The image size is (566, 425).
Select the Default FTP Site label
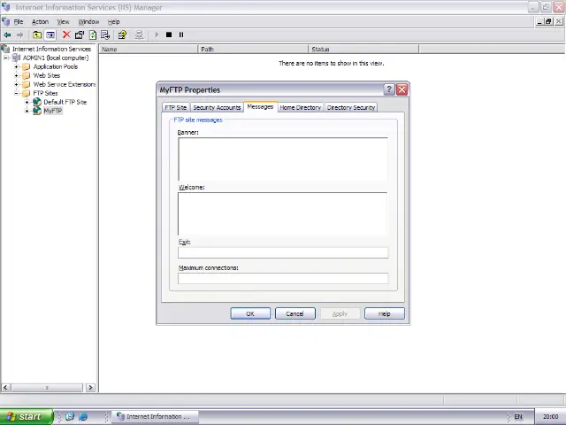(65, 102)
